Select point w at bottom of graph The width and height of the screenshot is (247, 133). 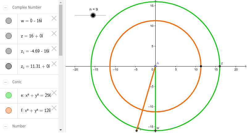tap(156, 131)
